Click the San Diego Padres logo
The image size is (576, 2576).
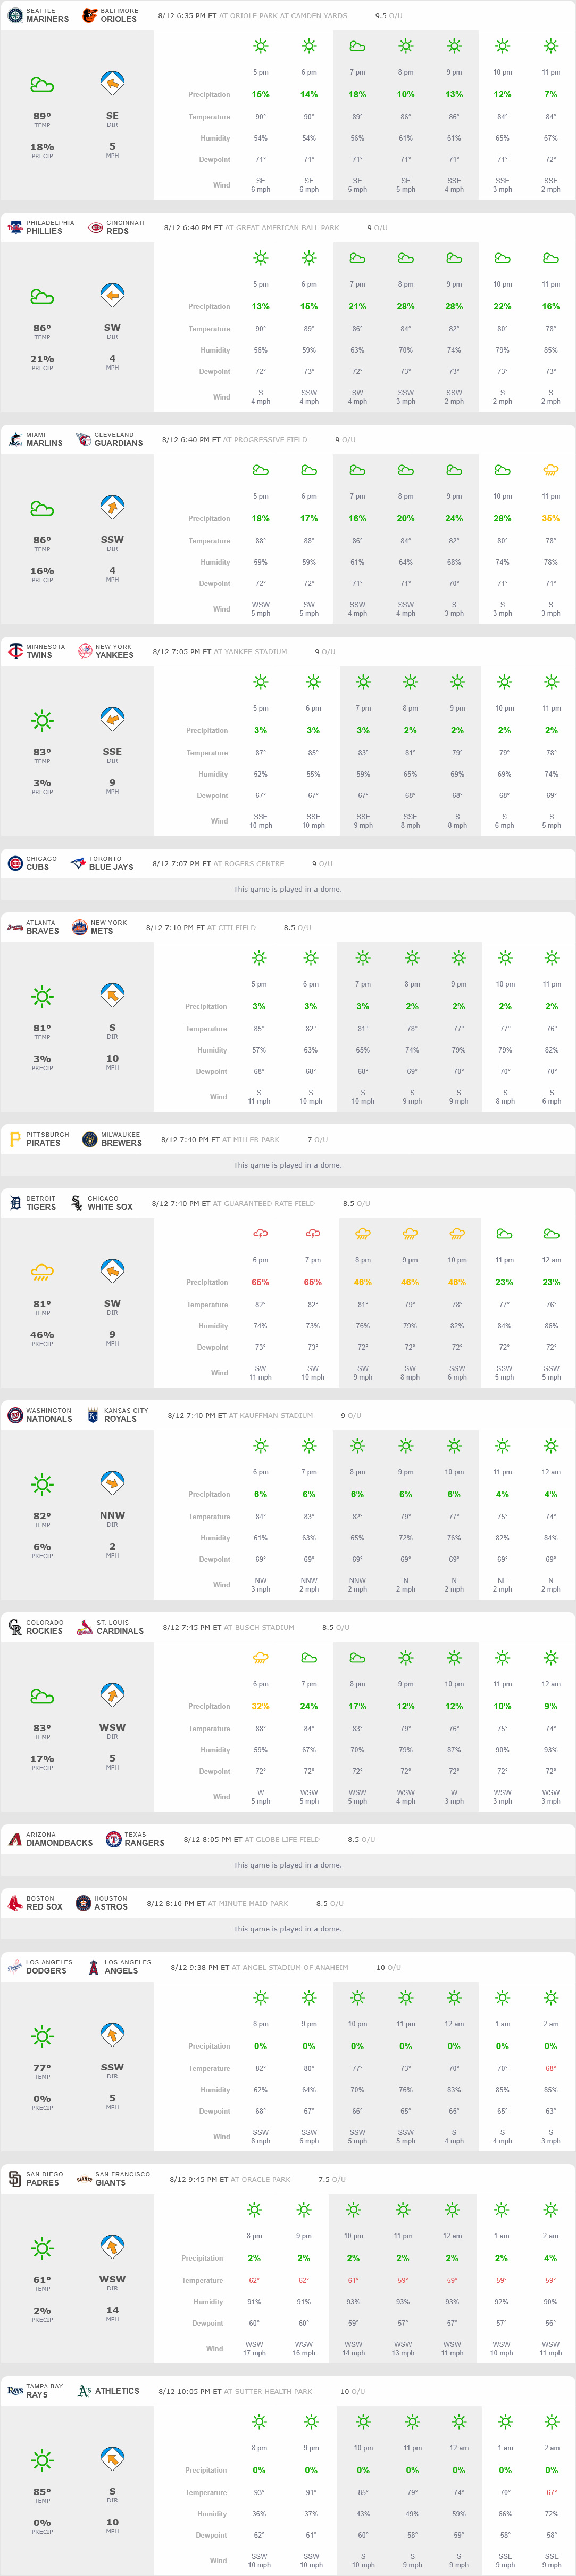tap(15, 2179)
